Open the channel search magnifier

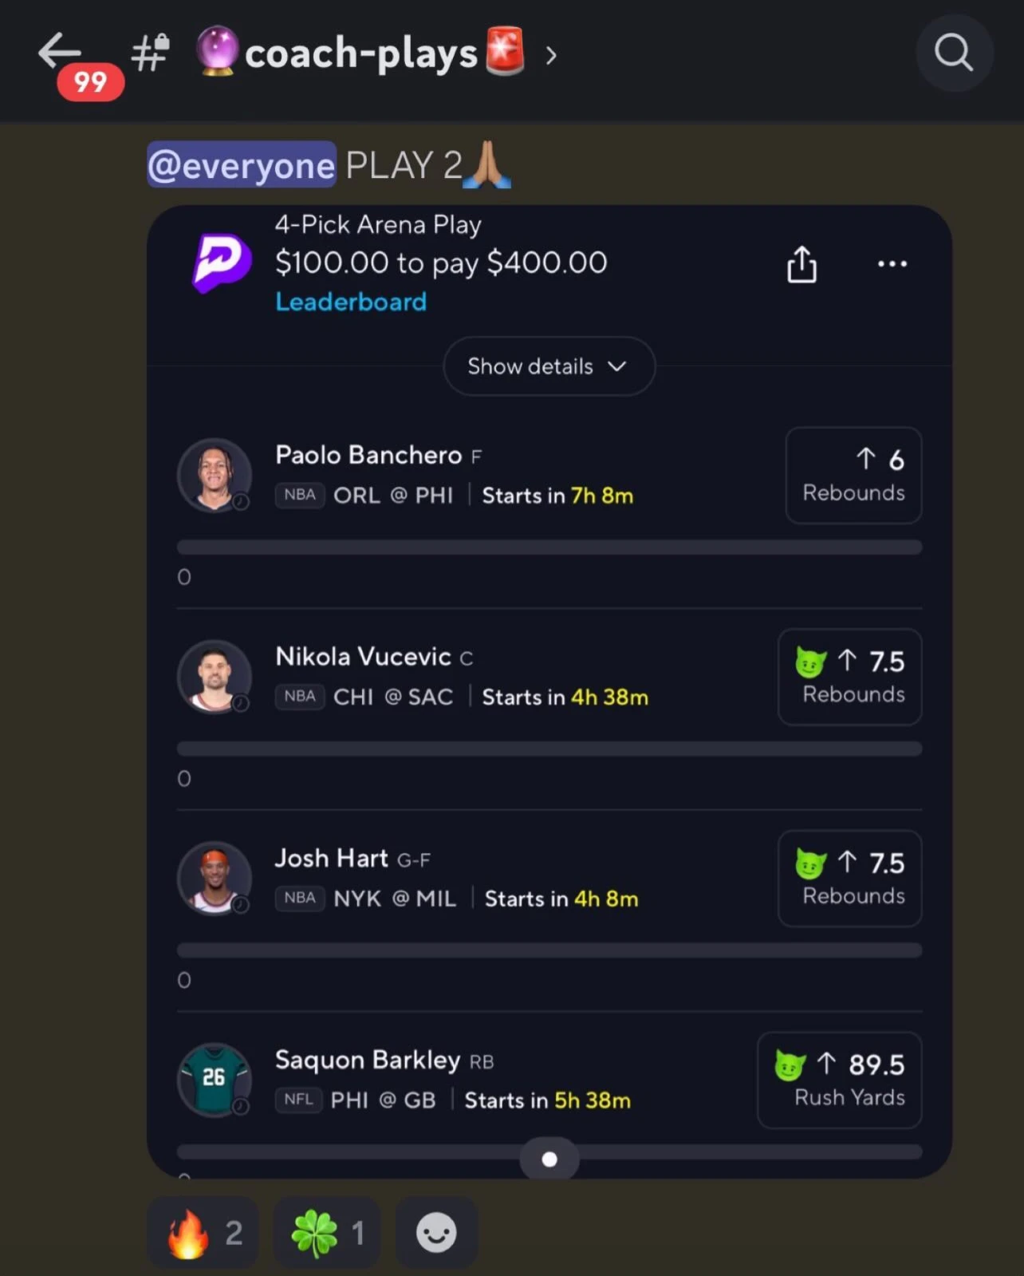tap(954, 53)
